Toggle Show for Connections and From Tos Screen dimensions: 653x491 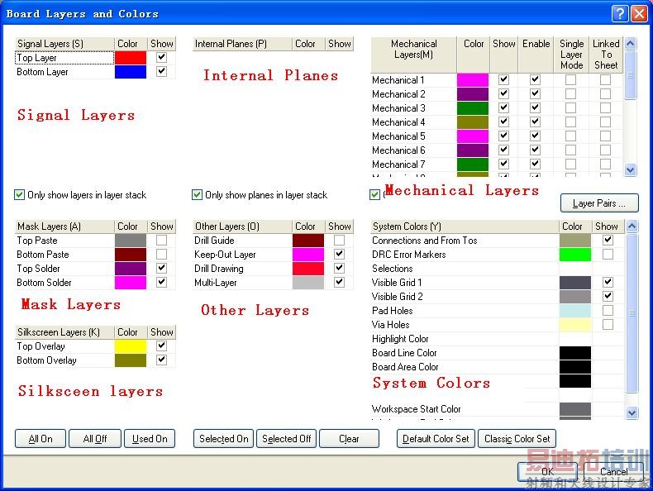(608, 240)
